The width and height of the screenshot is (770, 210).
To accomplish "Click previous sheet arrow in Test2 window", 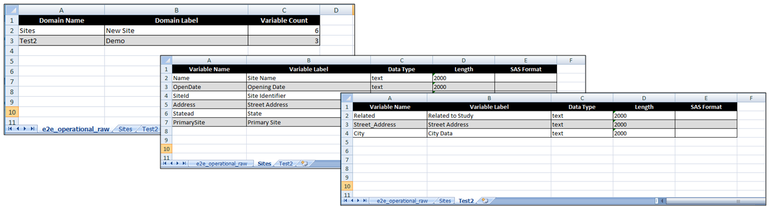I will click(352, 201).
